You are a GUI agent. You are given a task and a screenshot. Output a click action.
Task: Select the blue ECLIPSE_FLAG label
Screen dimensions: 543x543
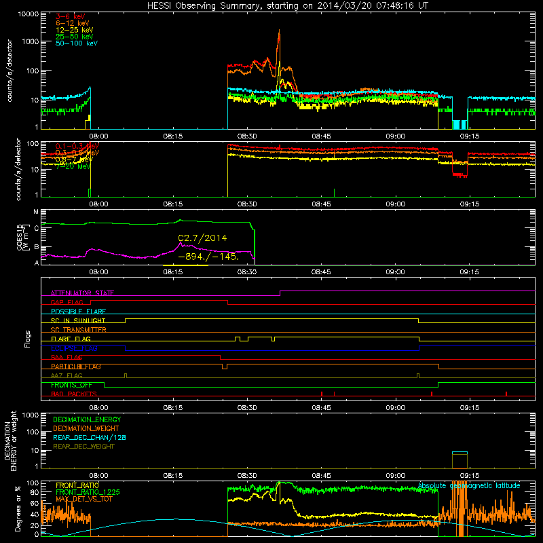point(74,348)
